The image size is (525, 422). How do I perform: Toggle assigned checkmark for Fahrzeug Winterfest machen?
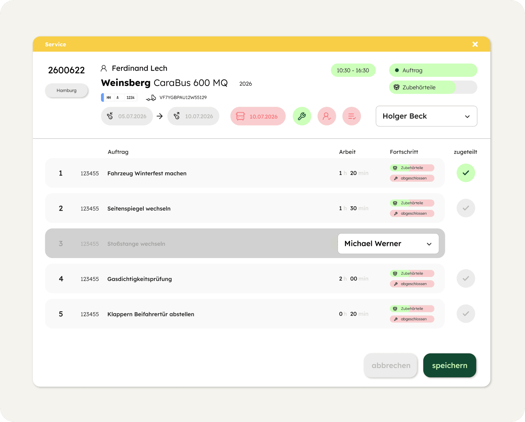pos(466,173)
